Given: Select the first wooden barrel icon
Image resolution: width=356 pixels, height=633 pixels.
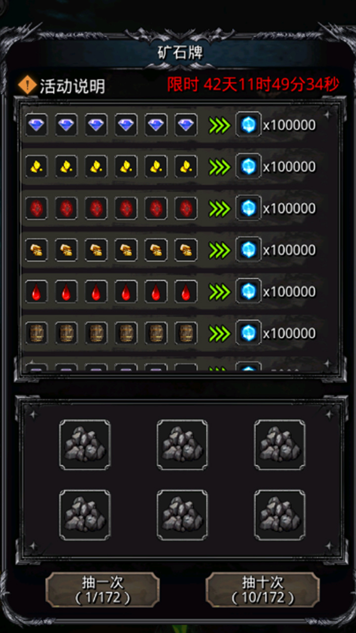Looking at the screenshot, I should tap(37, 333).
